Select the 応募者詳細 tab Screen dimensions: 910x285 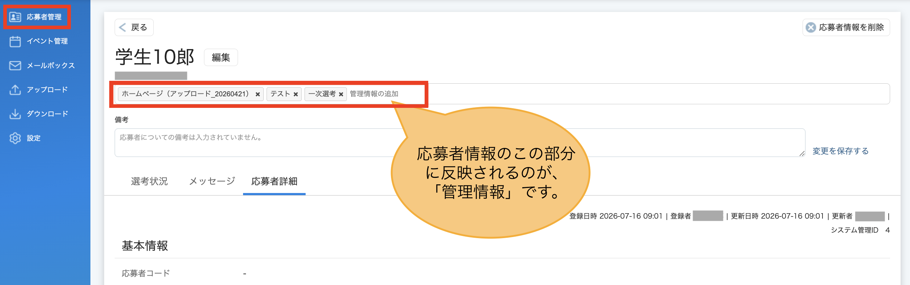(275, 181)
